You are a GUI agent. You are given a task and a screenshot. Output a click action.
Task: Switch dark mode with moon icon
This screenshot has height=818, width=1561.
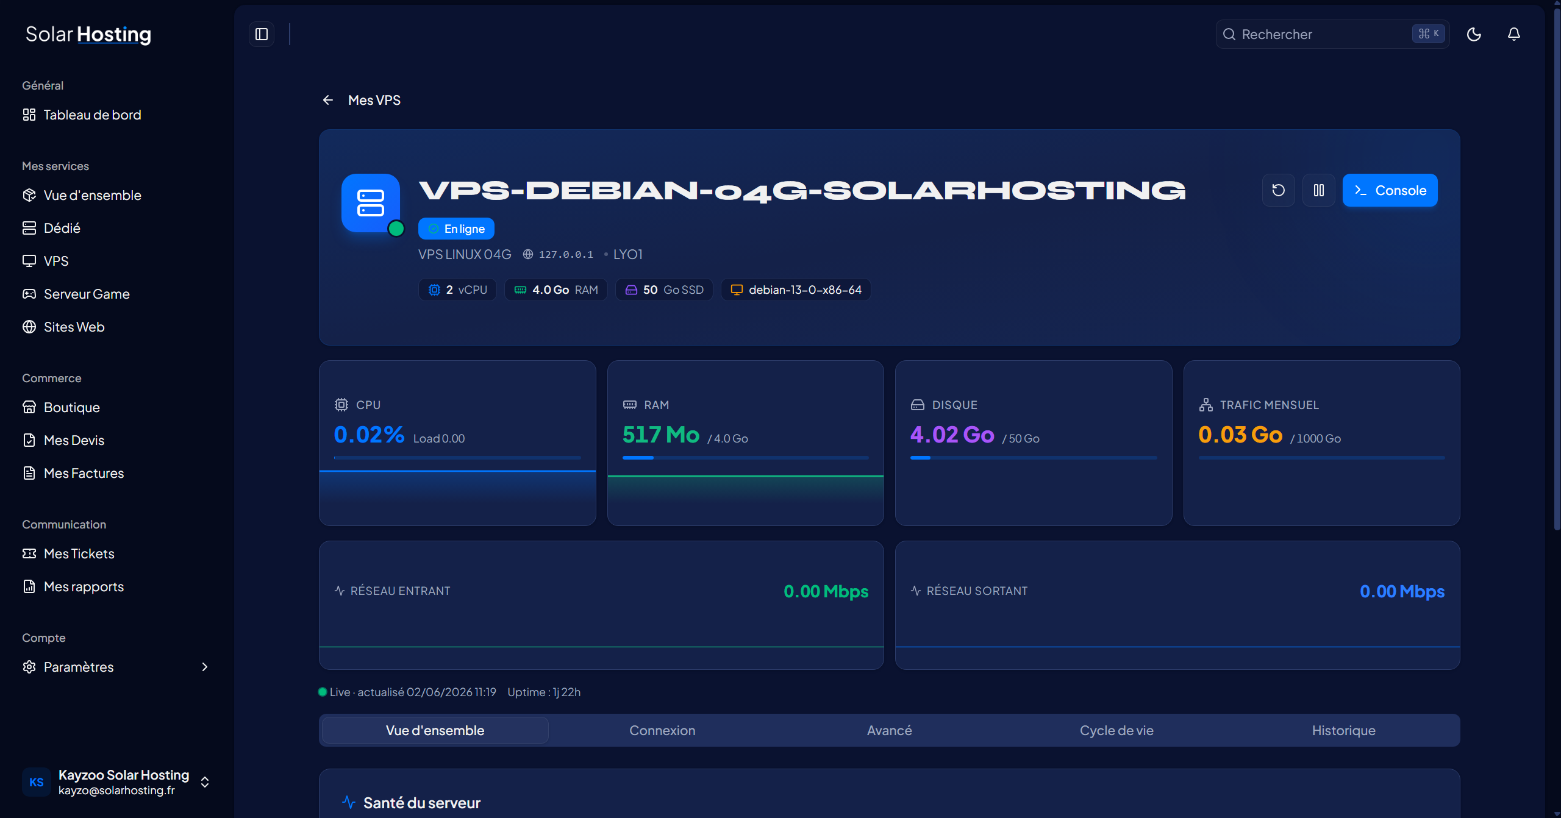pyautogui.click(x=1474, y=34)
